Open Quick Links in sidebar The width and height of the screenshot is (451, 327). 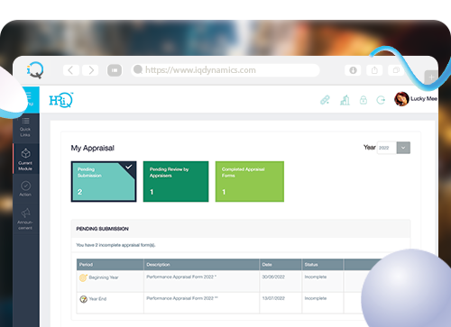(25, 127)
